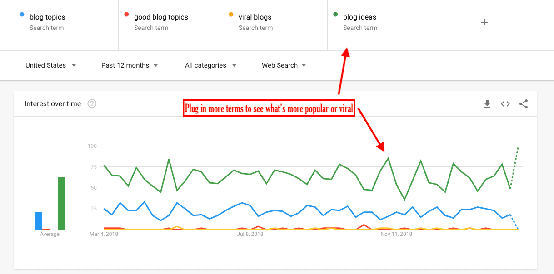
Task: Open the Interest over time help icon
Action: (92, 104)
